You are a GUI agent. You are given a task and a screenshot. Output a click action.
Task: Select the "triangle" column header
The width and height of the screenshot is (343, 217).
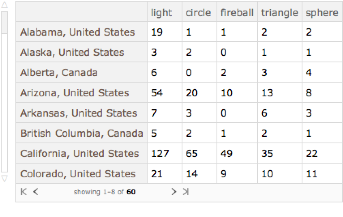(279, 13)
